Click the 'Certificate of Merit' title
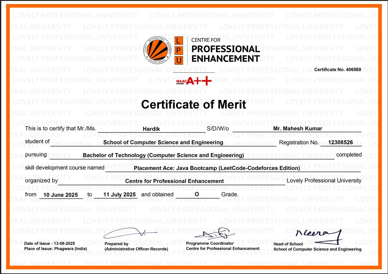Screen dimensions: 388x274 coord(194,104)
